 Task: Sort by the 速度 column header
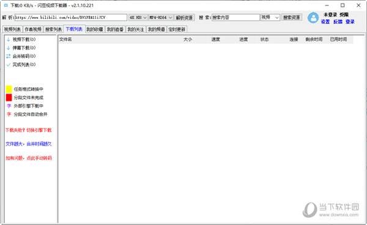[x=216, y=40]
